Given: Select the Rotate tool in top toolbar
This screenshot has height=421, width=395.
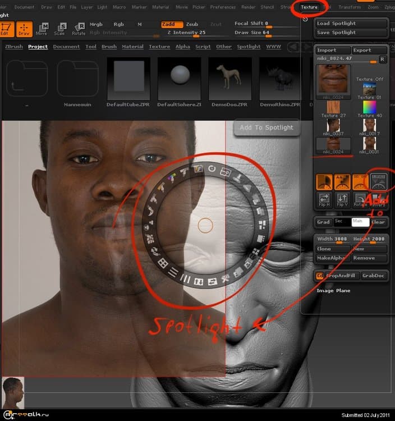Looking at the screenshot, I should (x=79, y=29).
